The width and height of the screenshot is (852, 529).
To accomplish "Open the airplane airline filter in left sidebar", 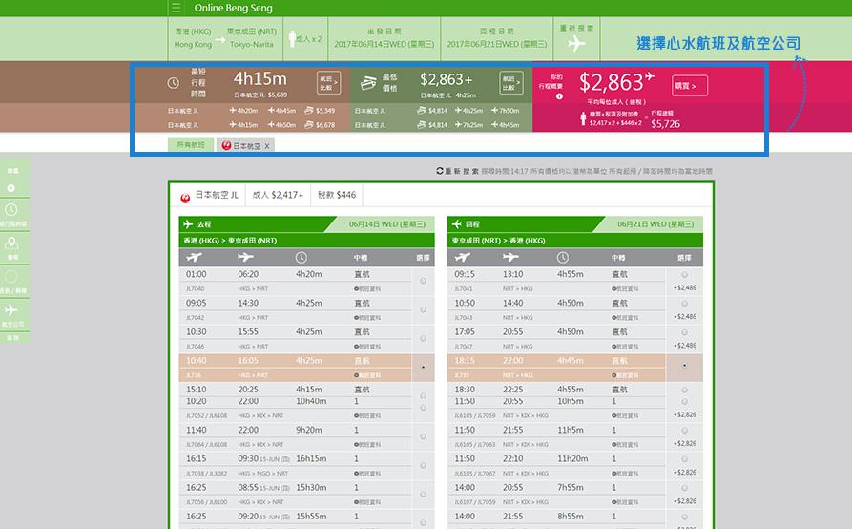I will 11,310.
